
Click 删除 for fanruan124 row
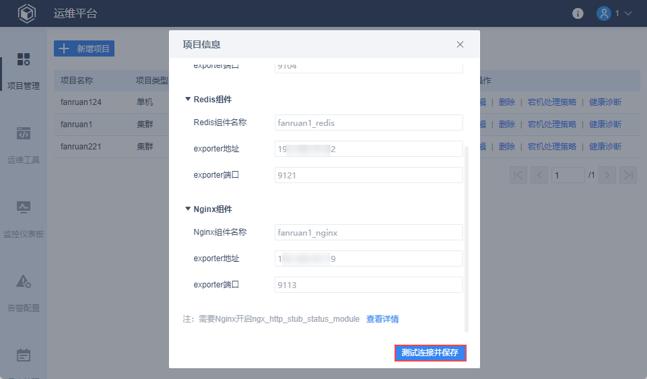click(507, 102)
